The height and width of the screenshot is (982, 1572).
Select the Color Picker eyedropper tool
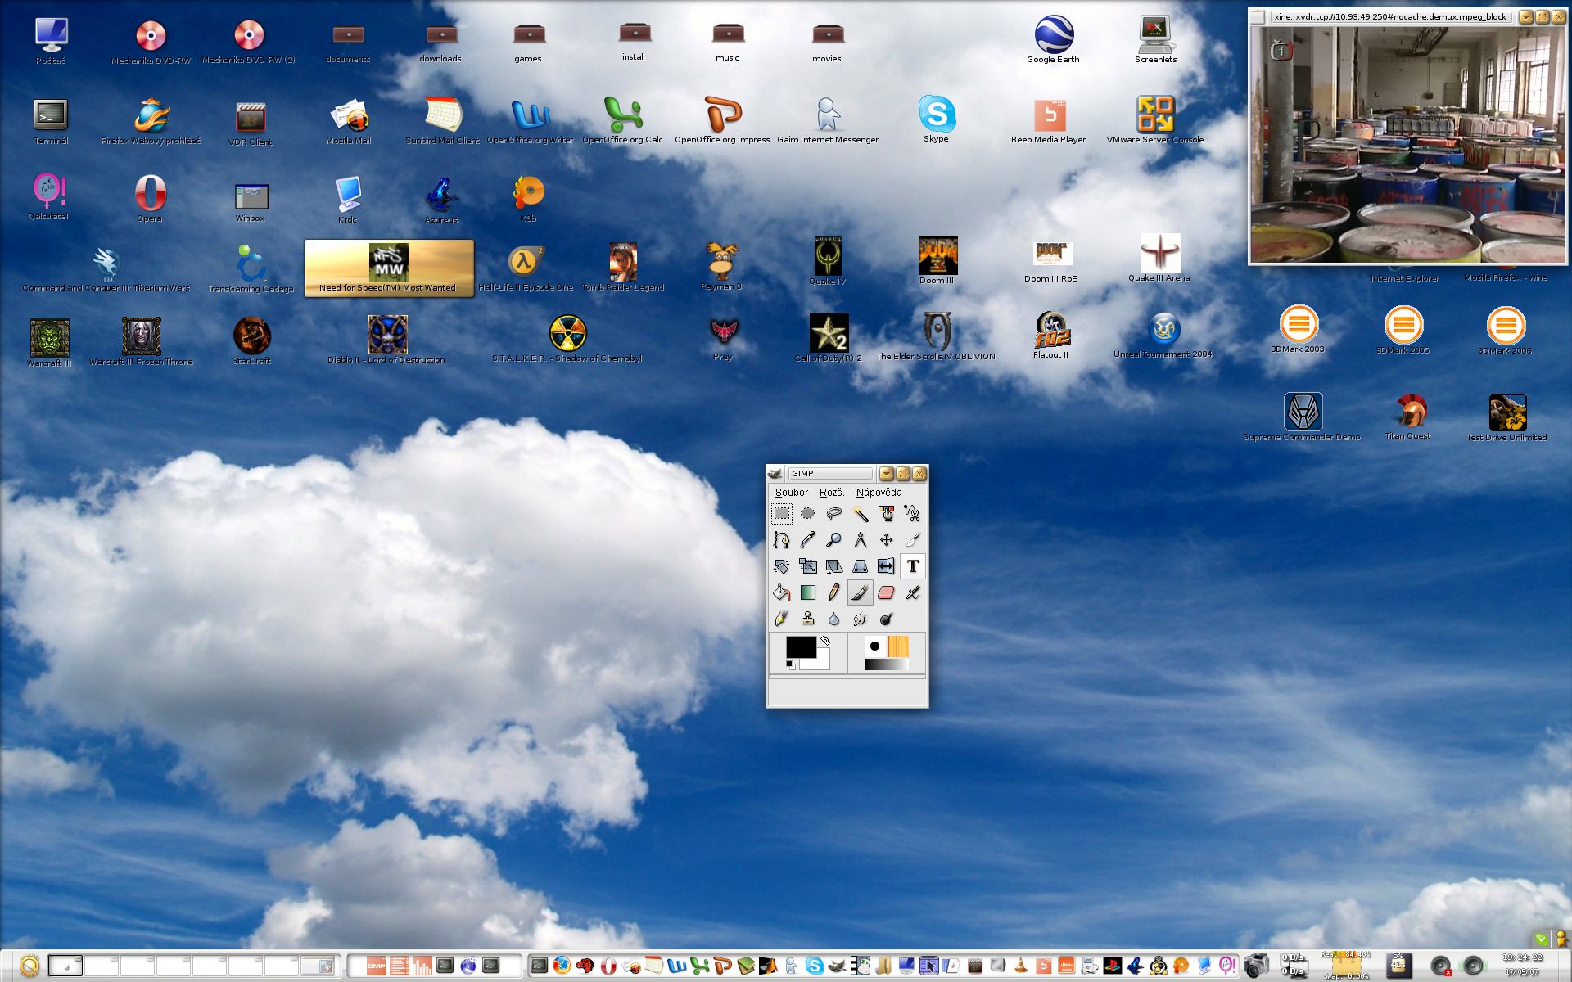pyautogui.click(x=808, y=540)
